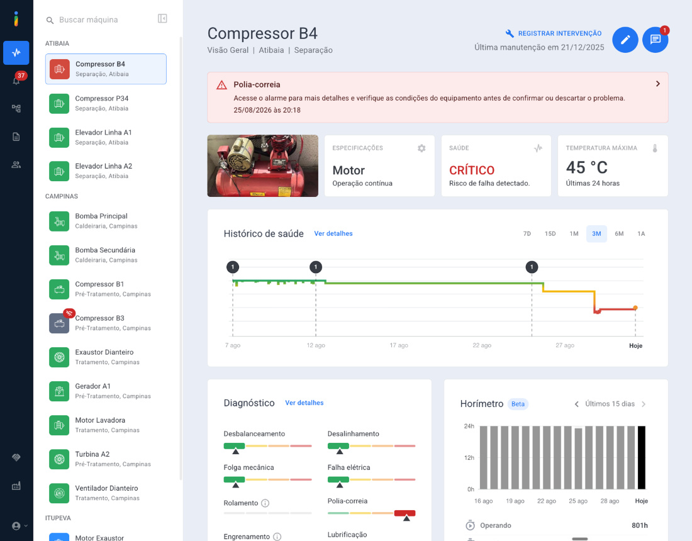Open the reports document nav icon
692x541 pixels.
[x=16, y=137]
